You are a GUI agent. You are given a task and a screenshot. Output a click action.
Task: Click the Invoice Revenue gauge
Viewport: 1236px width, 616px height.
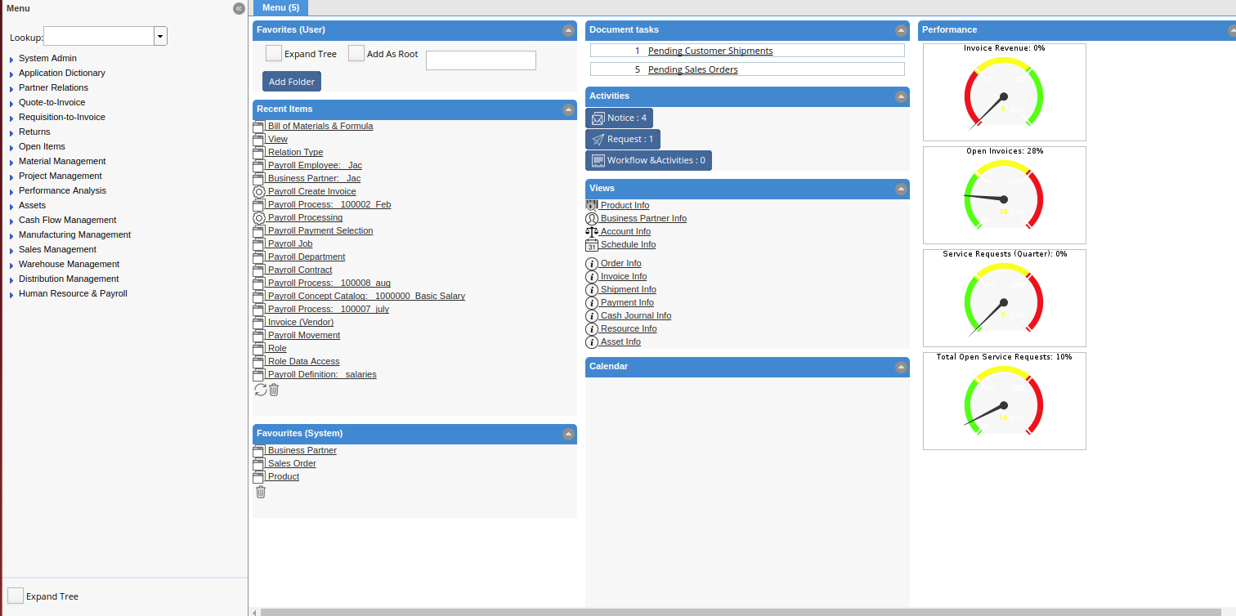(1005, 92)
